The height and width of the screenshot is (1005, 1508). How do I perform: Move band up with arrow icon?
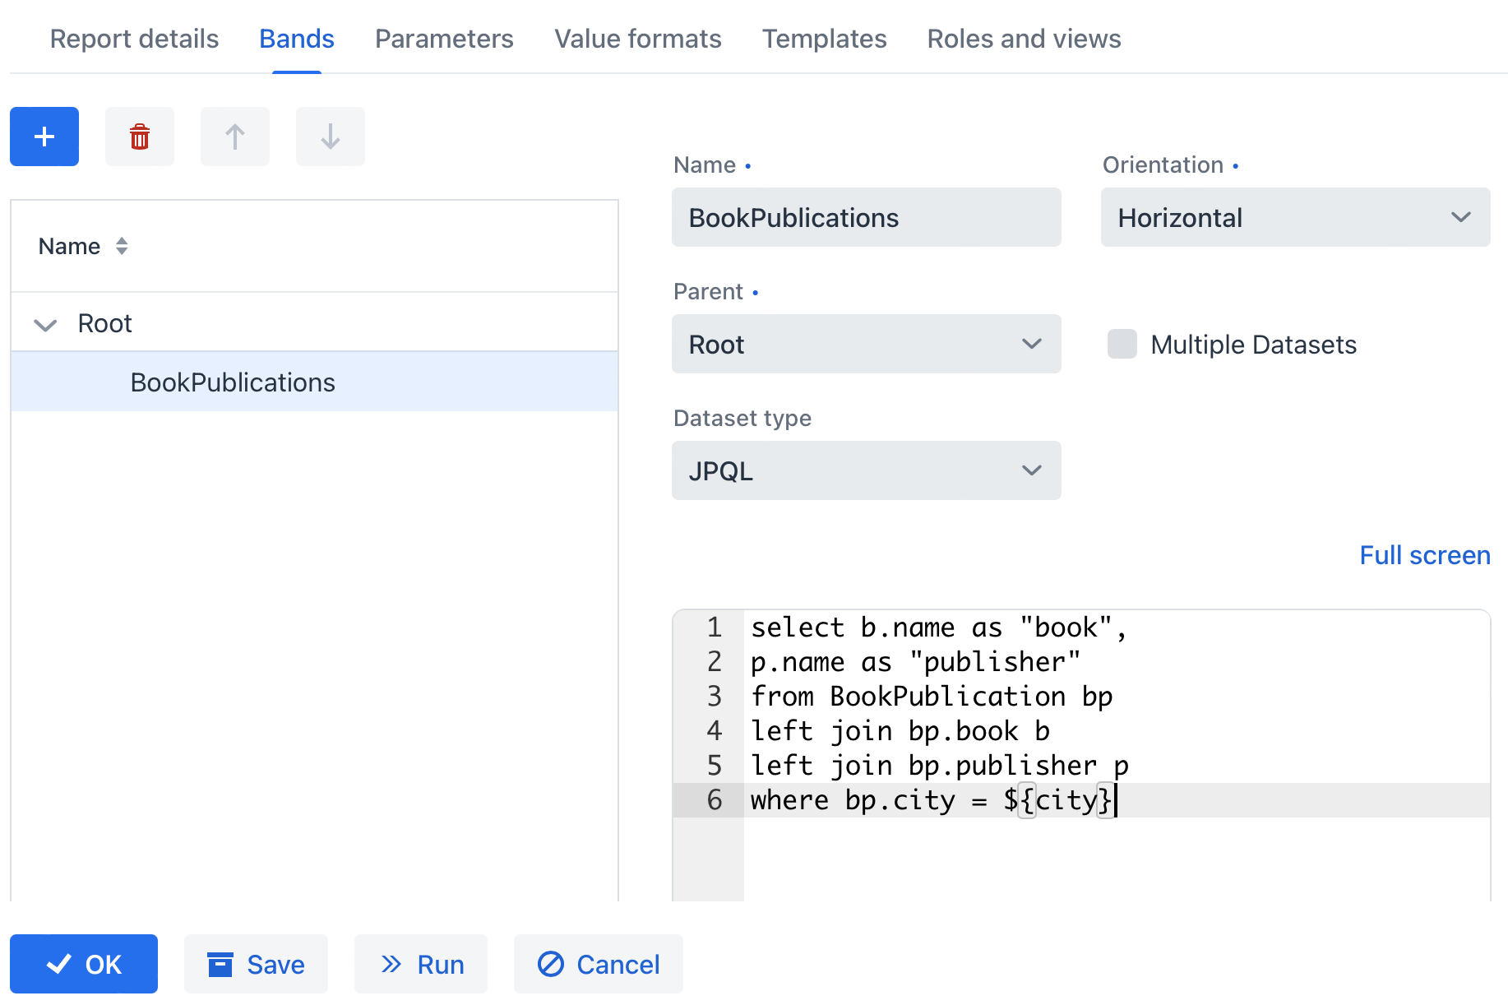[x=235, y=137]
